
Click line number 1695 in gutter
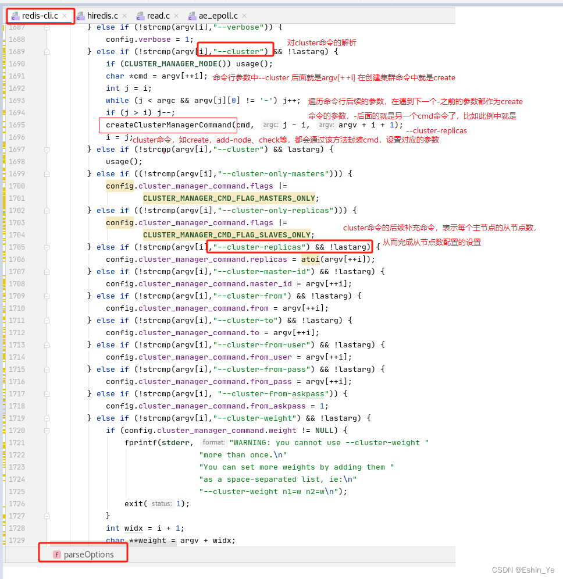pos(17,125)
